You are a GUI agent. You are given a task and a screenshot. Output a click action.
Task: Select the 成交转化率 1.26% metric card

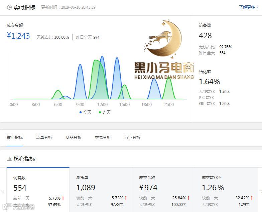click(x=227, y=190)
